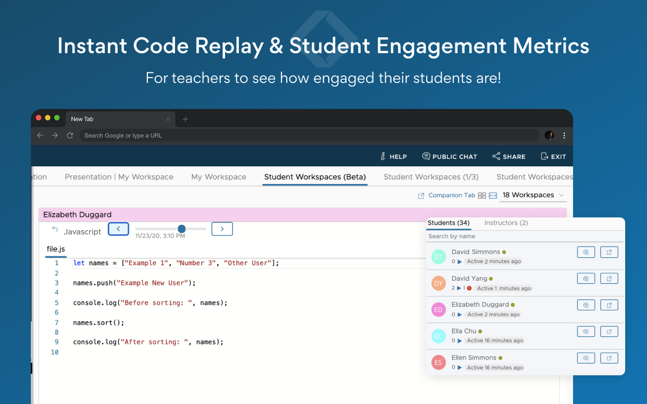647x404 pixels.
Task: Click the '11/23/20, 3:10 PM' timestamp
Action: click(x=160, y=235)
